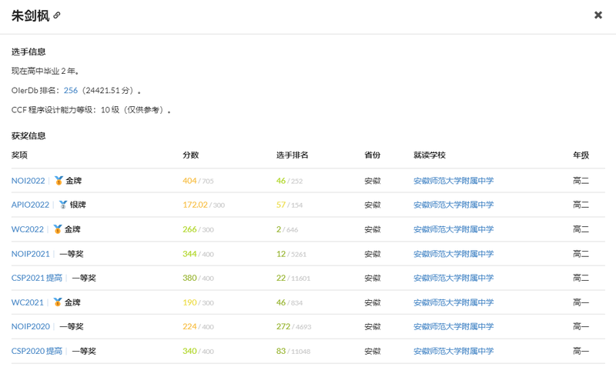616x367 pixels.
Task: Open the NOIP2021 contest link
Action: [30, 254]
